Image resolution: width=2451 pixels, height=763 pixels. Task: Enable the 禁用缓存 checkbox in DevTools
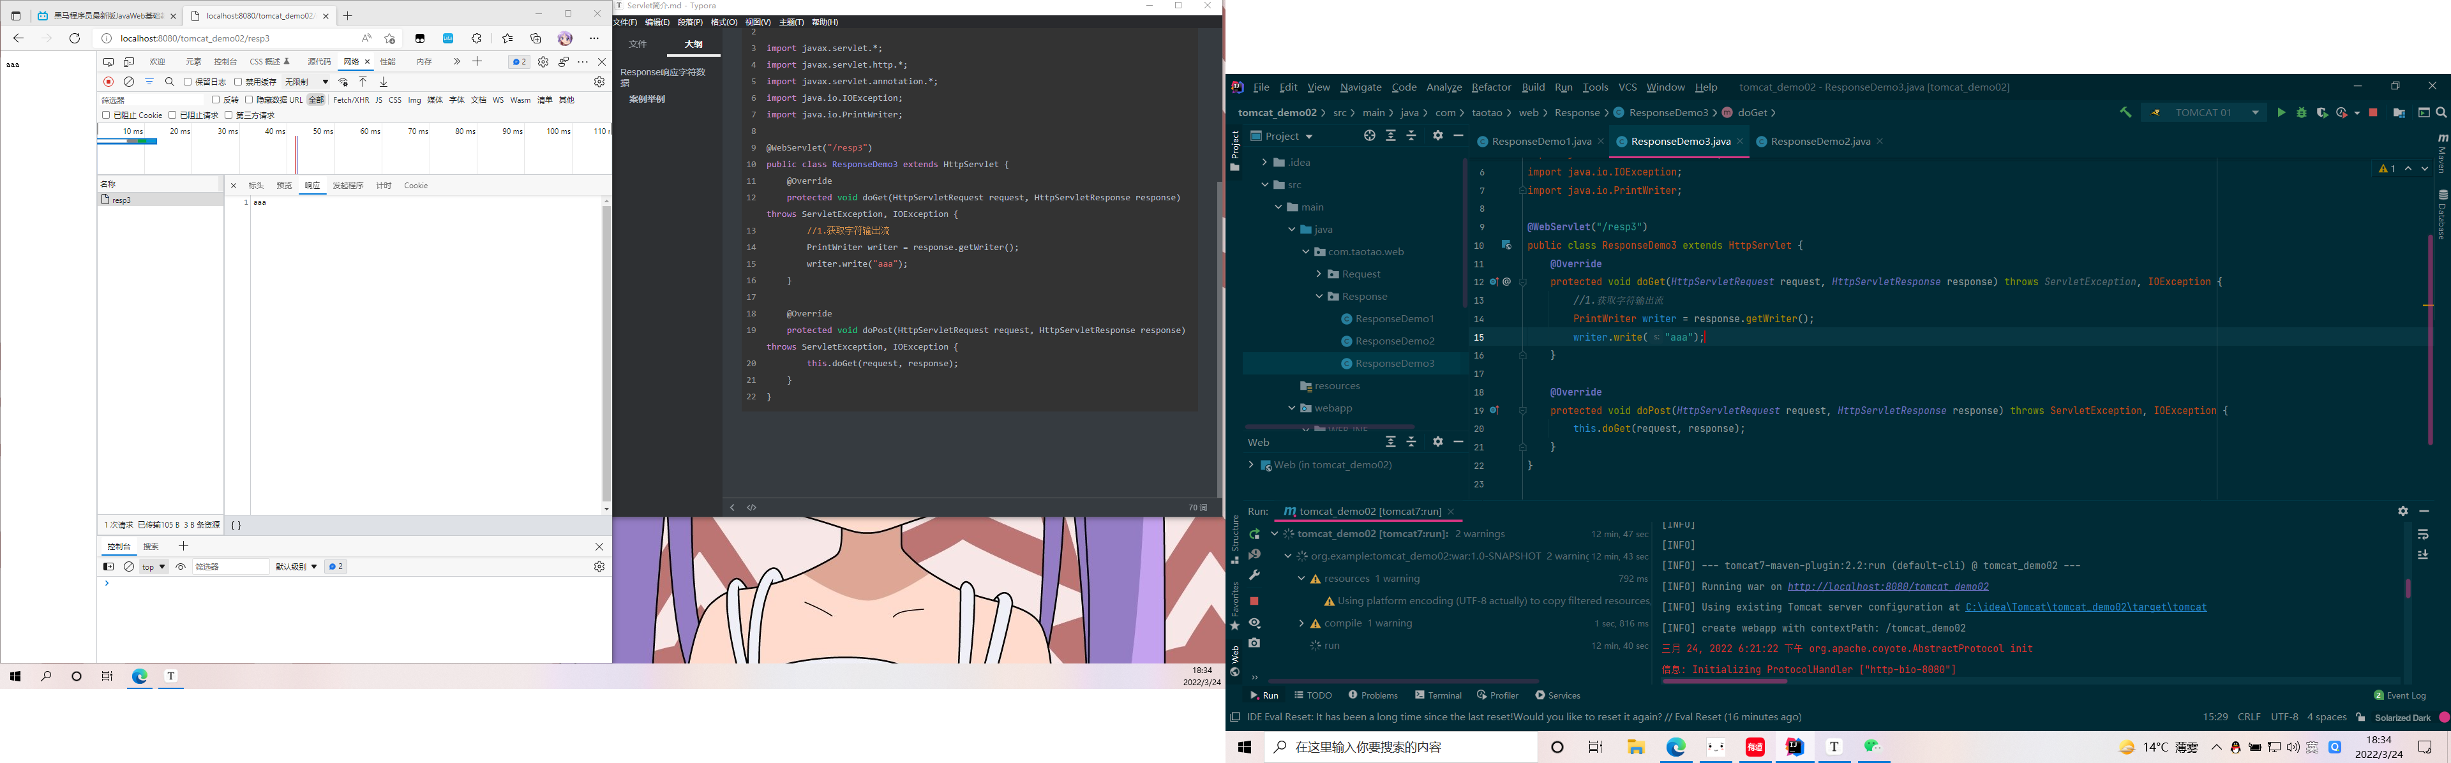pos(238,82)
